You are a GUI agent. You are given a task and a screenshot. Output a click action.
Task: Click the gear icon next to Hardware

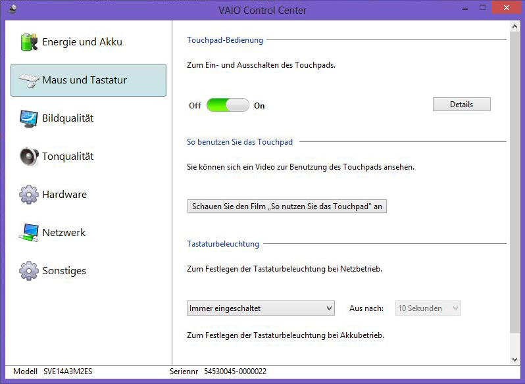(29, 195)
